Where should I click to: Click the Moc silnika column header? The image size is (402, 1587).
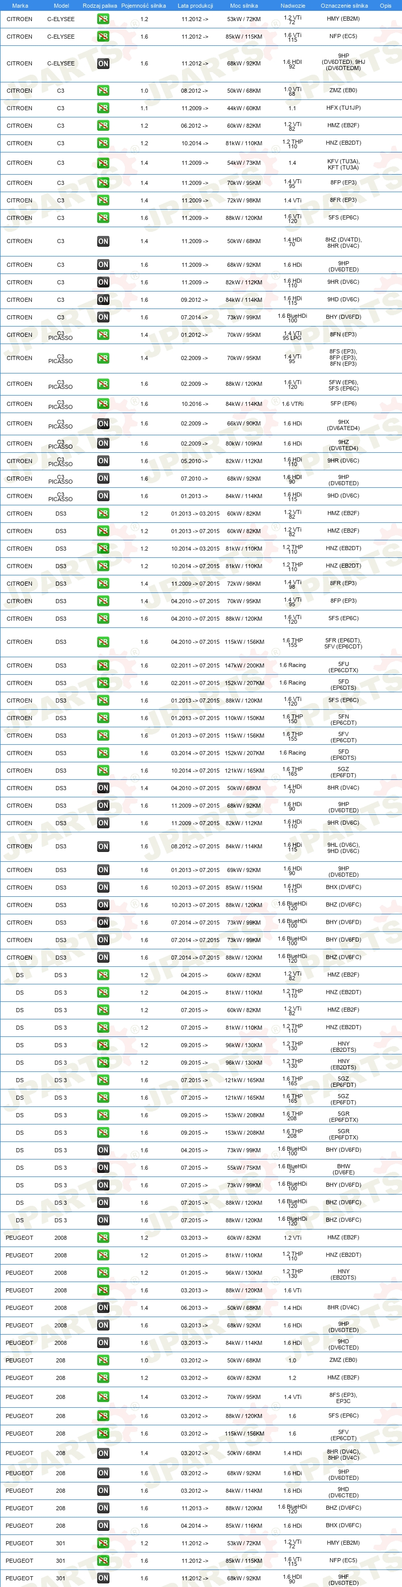[244, 6]
